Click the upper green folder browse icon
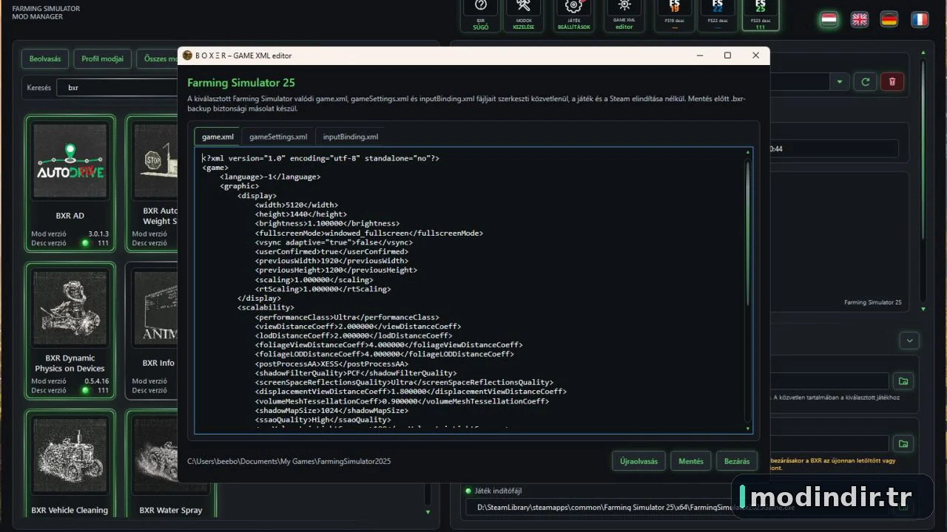Viewport: 947px width, 532px height. pyautogui.click(x=903, y=381)
